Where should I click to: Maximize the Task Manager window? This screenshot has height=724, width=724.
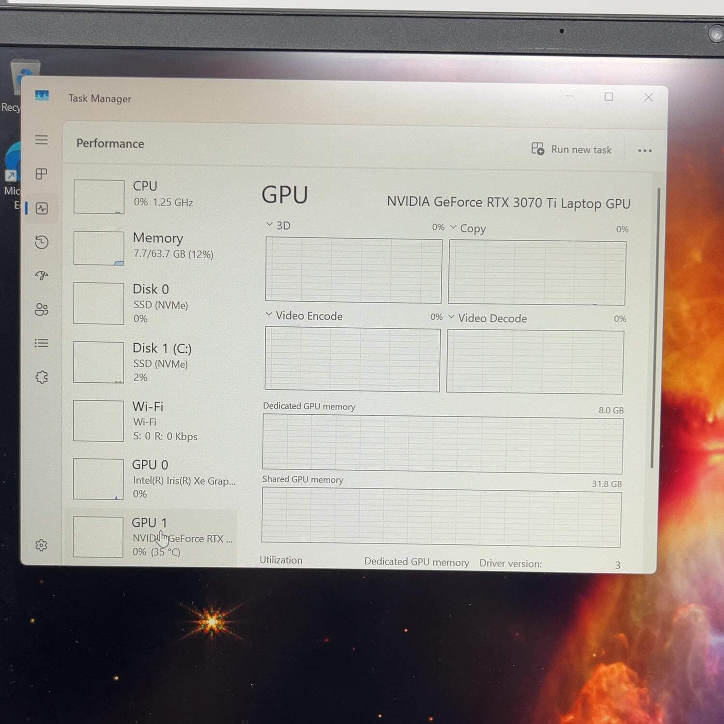(609, 97)
